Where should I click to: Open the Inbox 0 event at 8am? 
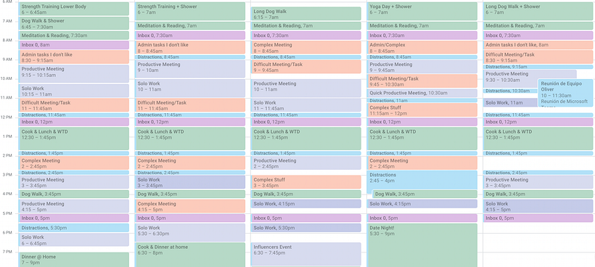(x=74, y=45)
